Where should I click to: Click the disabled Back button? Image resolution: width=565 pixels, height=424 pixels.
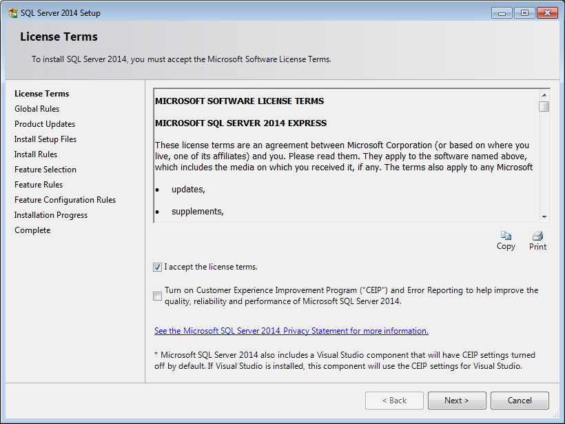(x=394, y=401)
